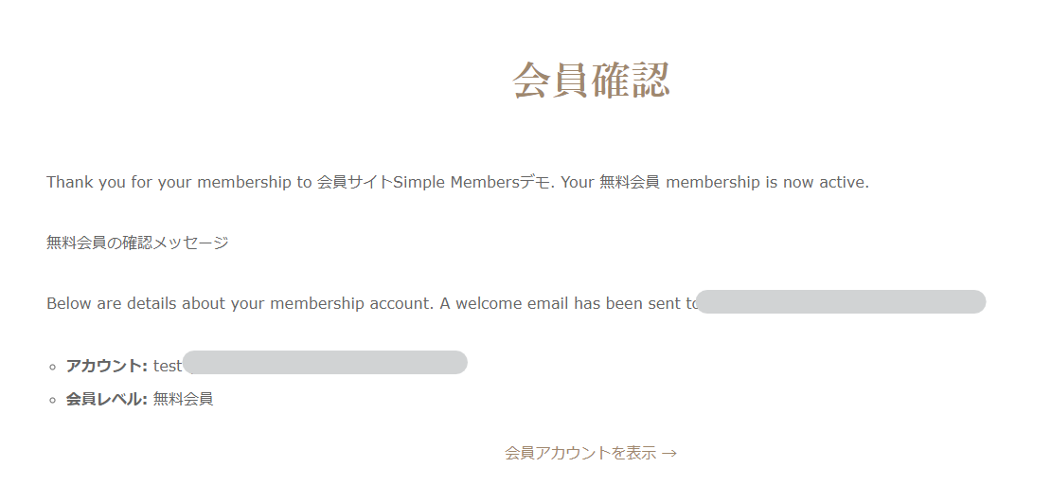Image resolution: width=1051 pixels, height=504 pixels.
Task: Click the 会員確認 page heading
Action: 592,80
